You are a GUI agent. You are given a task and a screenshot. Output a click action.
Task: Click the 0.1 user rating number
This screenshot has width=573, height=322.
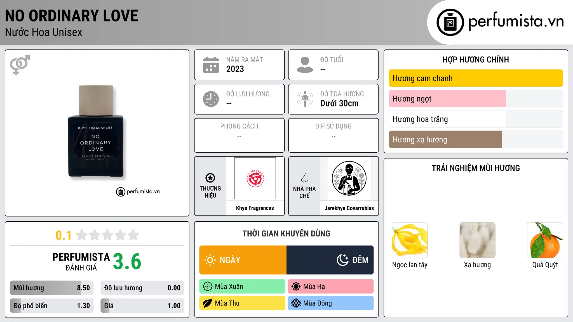(x=64, y=235)
